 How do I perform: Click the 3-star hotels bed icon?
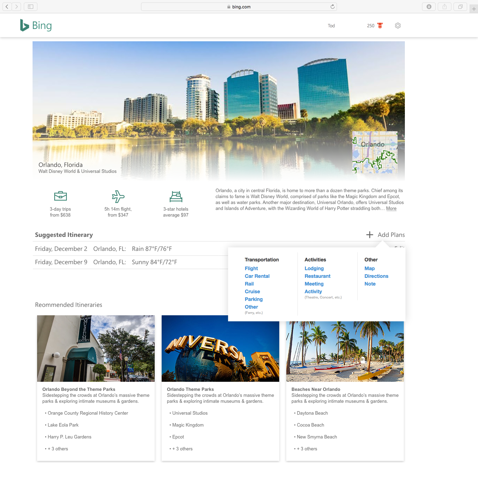coord(176,196)
